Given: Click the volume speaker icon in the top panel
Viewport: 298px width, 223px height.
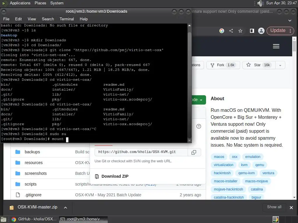Looking at the screenshot, I should (260, 3).
